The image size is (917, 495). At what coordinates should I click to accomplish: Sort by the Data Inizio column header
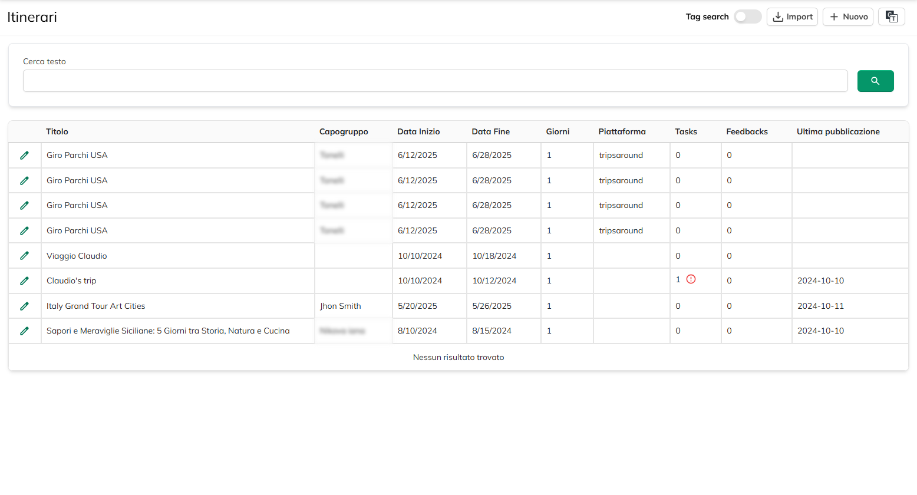[418, 132]
